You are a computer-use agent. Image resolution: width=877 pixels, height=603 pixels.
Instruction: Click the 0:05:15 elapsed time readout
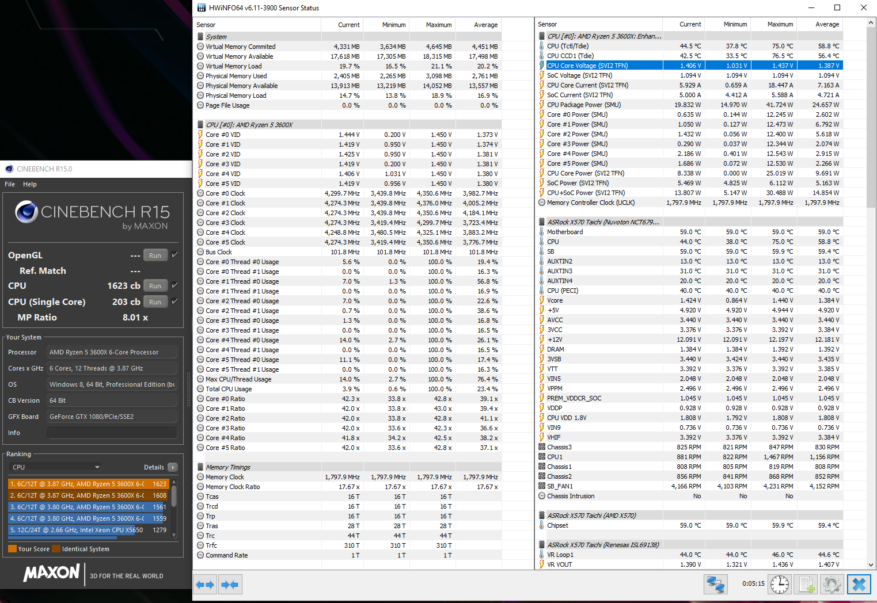[753, 583]
